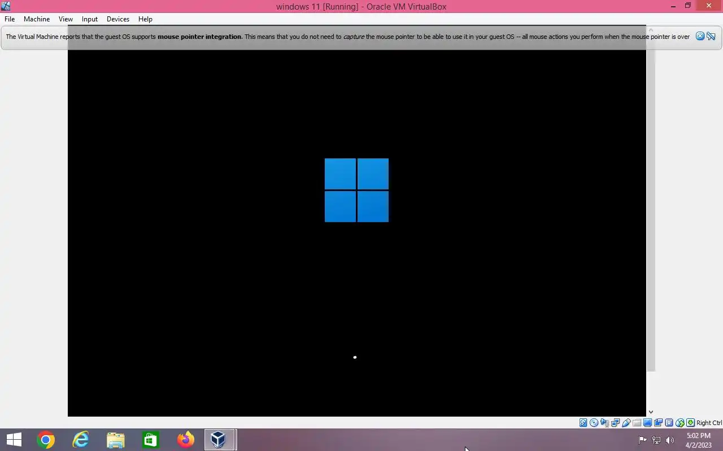The height and width of the screenshot is (451, 723).
Task: Switch to the VirtualBox taskbar button
Action: coord(220,440)
